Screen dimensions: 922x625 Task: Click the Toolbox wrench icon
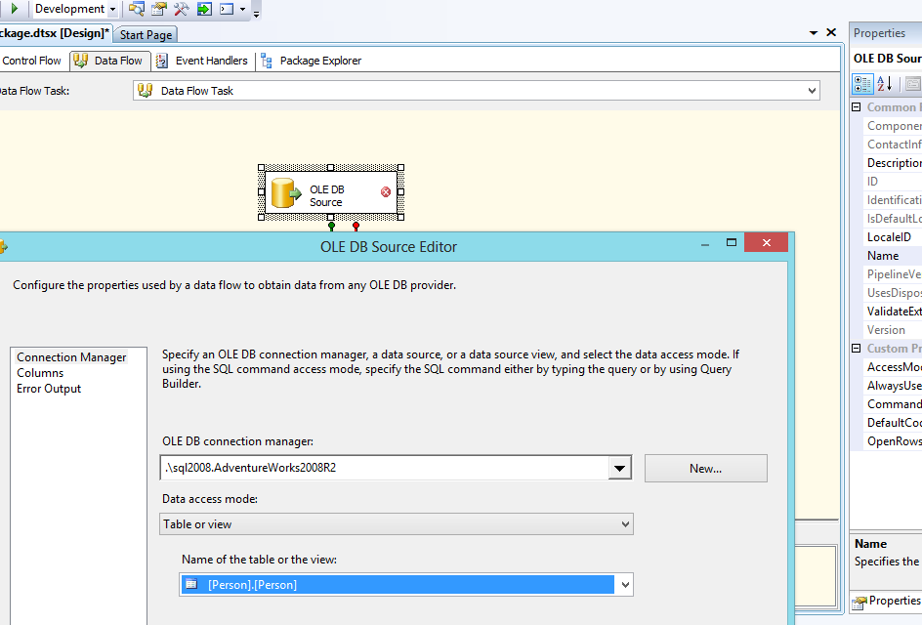(182, 9)
